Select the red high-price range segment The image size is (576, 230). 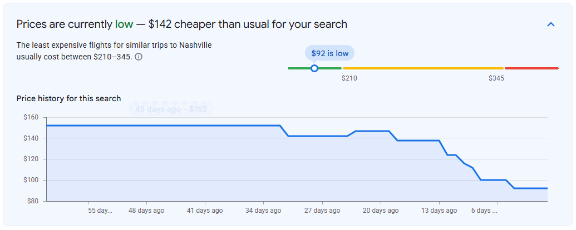(x=531, y=68)
